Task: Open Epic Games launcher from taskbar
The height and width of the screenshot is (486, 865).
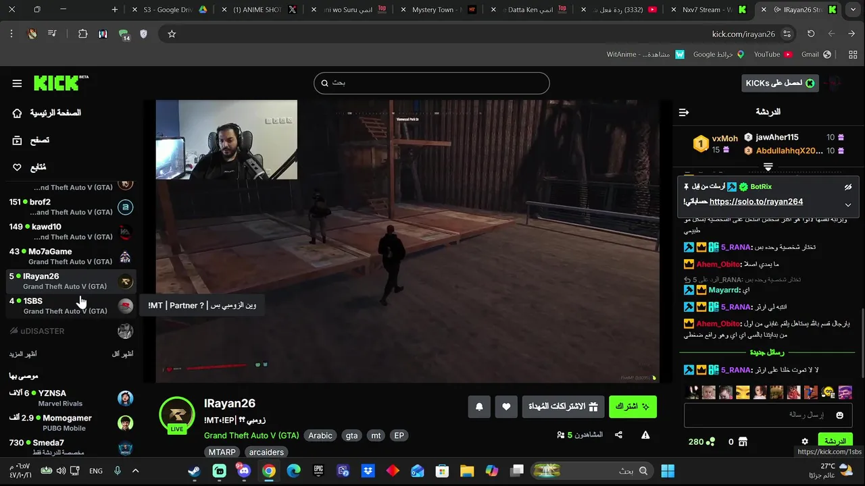Action: pyautogui.click(x=318, y=470)
